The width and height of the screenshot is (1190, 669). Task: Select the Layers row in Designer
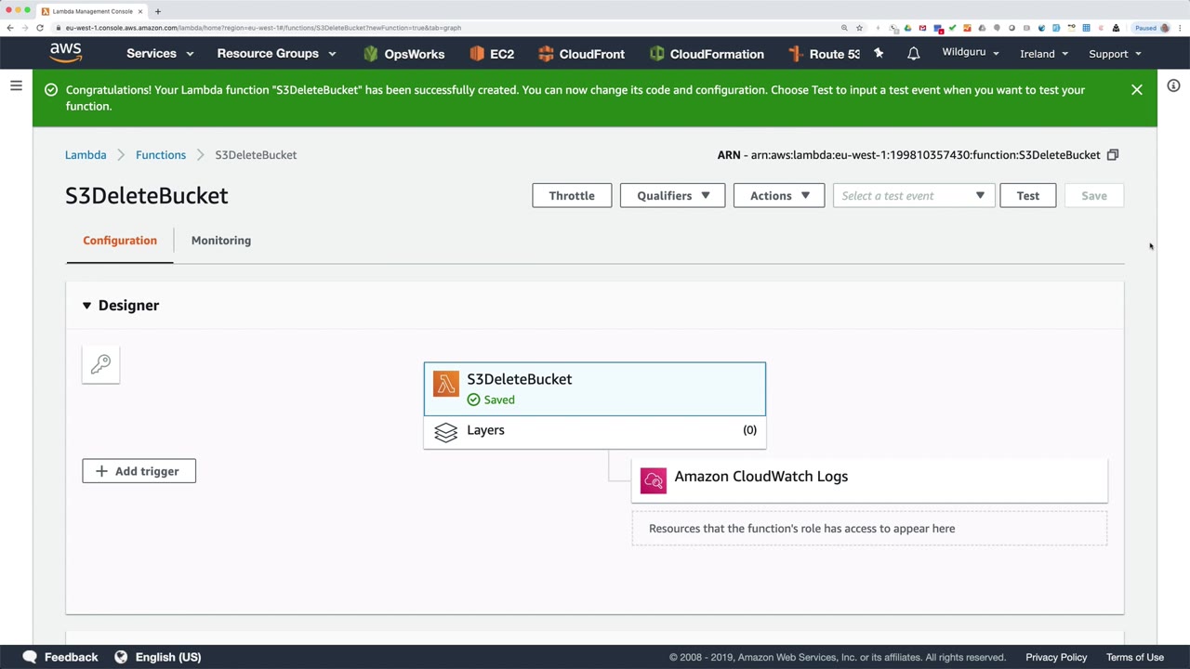tap(595, 431)
